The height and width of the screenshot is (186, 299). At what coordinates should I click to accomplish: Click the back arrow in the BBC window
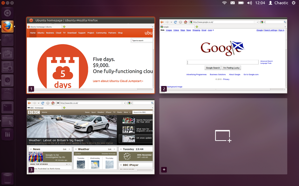tap(29, 103)
